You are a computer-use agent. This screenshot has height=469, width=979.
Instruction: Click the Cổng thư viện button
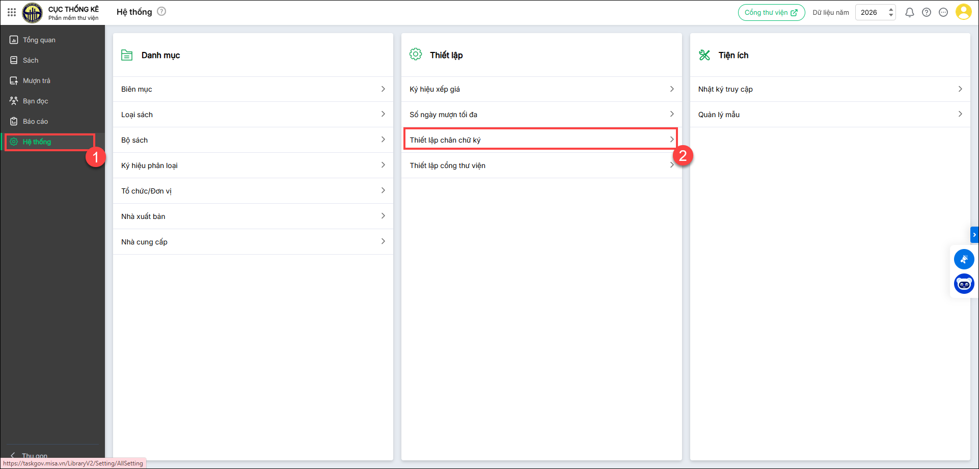click(x=771, y=12)
